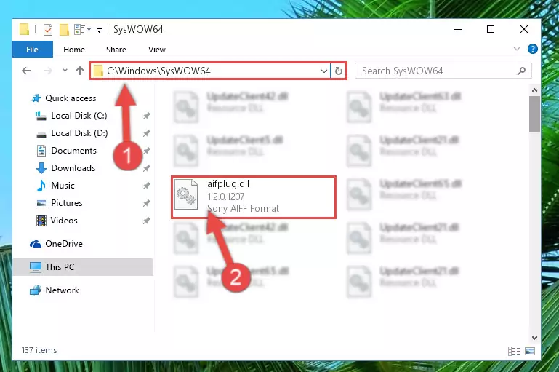Click the Sony AIFF Format description text
The image size is (559, 372).
(x=243, y=208)
